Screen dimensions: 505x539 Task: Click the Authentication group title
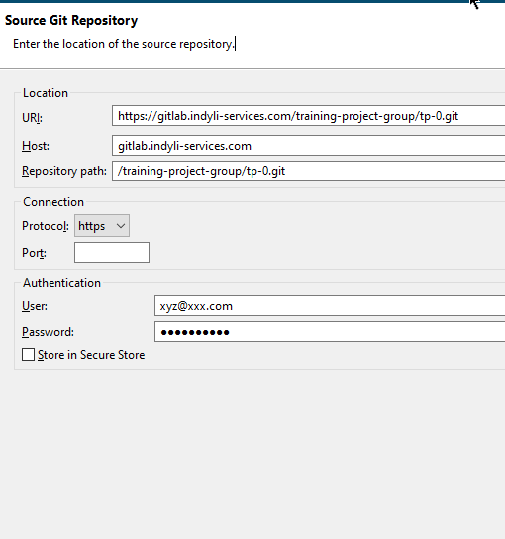tap(61, 283)
